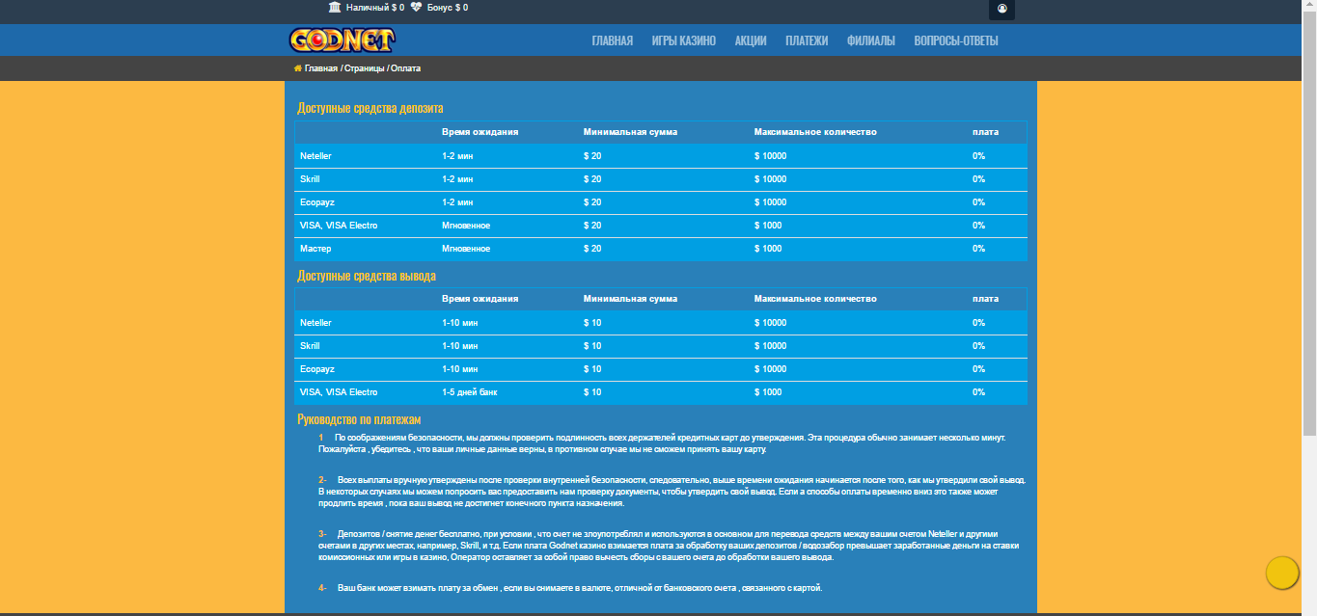Viewport: 1317px width, 616px height.
Task: Open the user account icon
Action: 1001,9
